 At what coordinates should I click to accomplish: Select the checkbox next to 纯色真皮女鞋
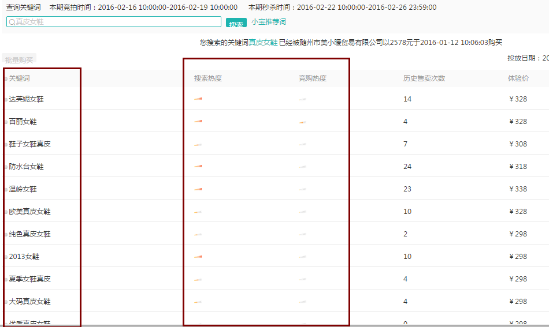6,235
